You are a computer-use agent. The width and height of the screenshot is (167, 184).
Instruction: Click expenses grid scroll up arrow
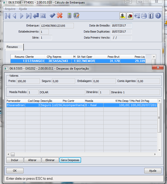pos(159,101)
